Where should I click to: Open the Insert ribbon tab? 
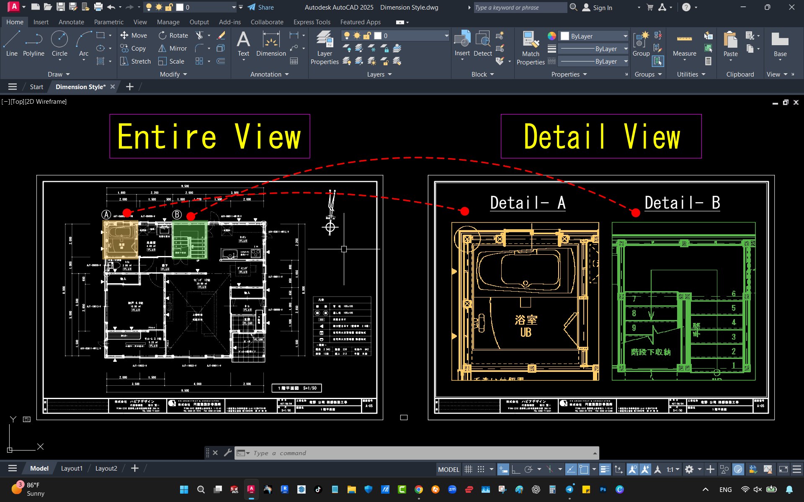41,22
